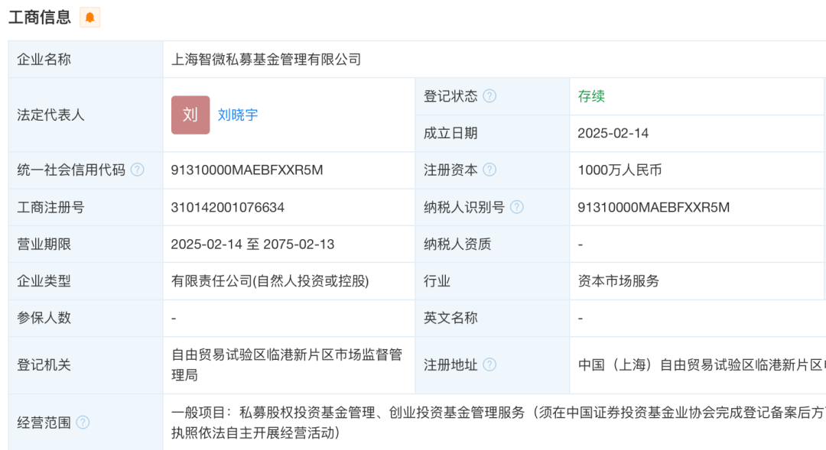This screenshot has height=450, width=826.
Task: Select registered capital 1000万人民币
Action: click(619, 170)
